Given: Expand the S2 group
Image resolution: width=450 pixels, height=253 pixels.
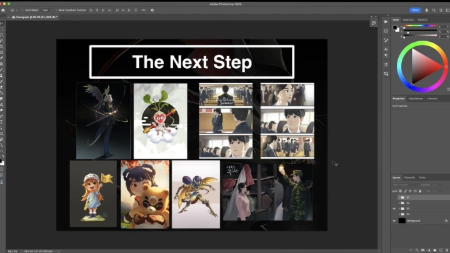Looking at the screenshot, I should (x=399, y=203).
